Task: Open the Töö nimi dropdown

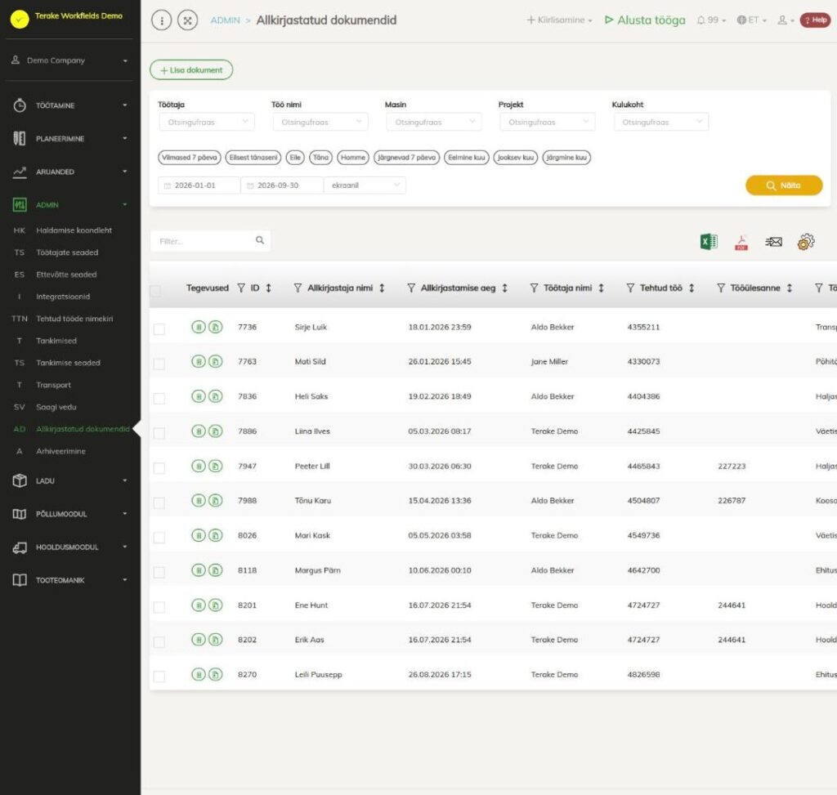Action: pos(320,123)
